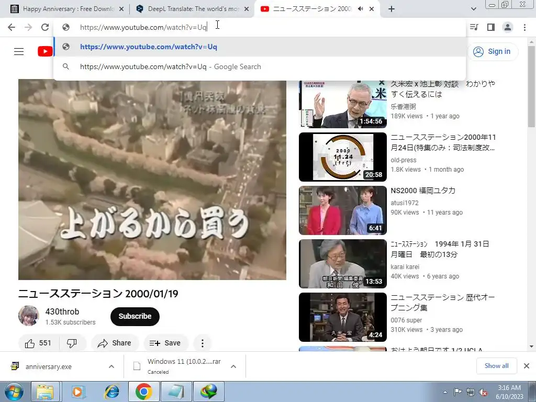
Task: Go back with the browser back arrow
Action: pyautogui.click(x=12, y=27)
